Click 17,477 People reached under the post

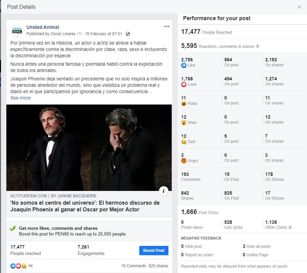click(26, 250)
